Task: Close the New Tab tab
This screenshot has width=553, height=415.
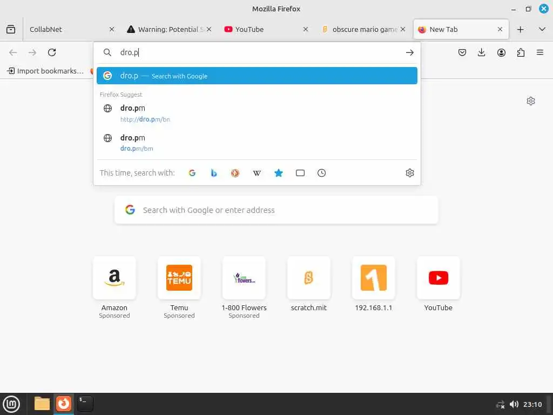Action: (500, 29)
